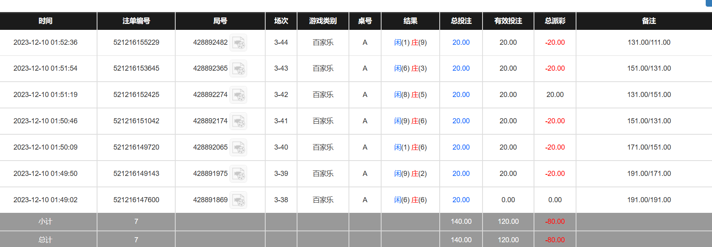Open video replay icon for round 428892274
The image size is (712, 247).
click(x=238, y=95)
